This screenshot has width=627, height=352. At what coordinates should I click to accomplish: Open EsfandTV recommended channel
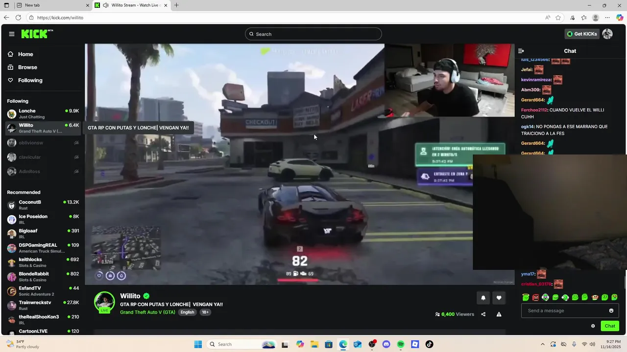(x=43, y=291)
